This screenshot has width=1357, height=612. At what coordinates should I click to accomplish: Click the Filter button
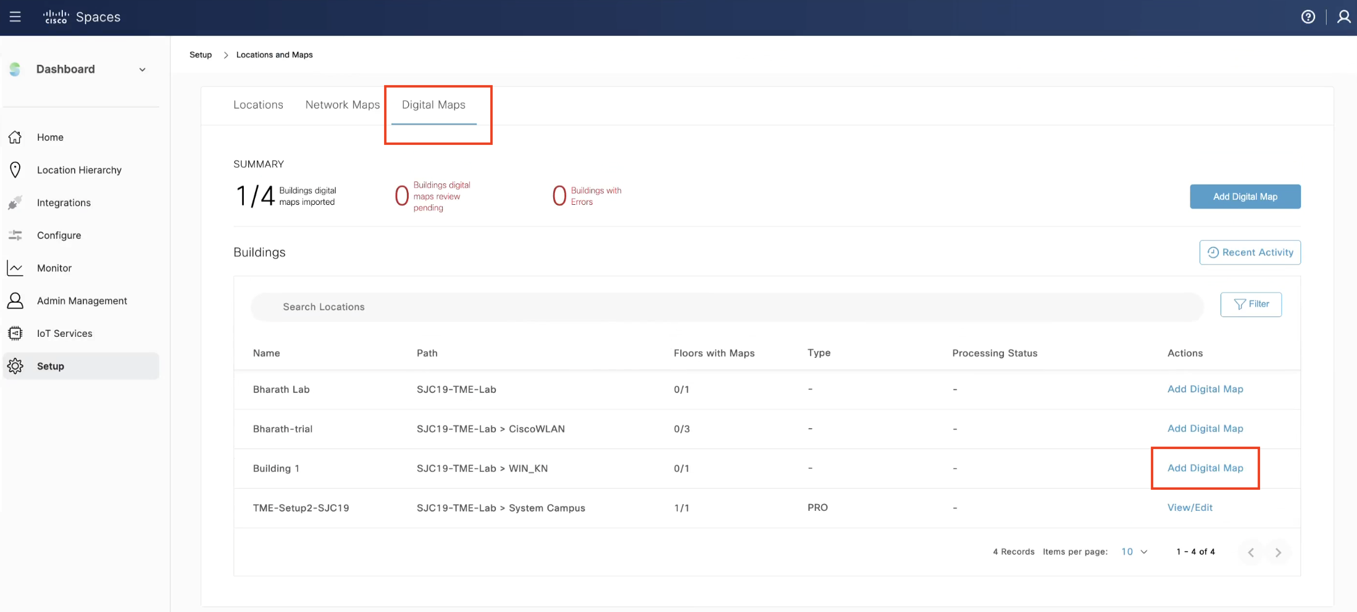click(x=1251, y=304)
